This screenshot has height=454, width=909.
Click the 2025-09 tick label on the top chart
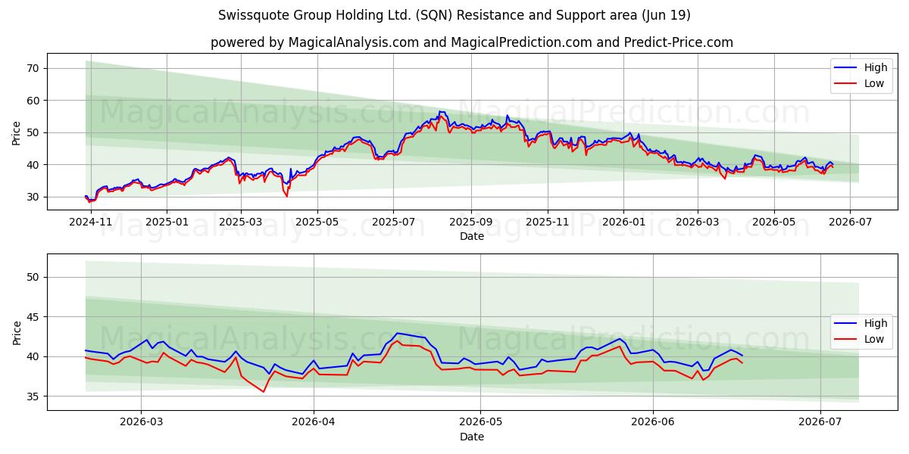coord(470,222)
